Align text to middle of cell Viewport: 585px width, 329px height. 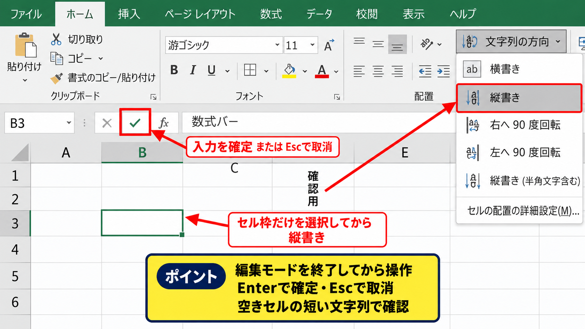(x=378, y=44)
